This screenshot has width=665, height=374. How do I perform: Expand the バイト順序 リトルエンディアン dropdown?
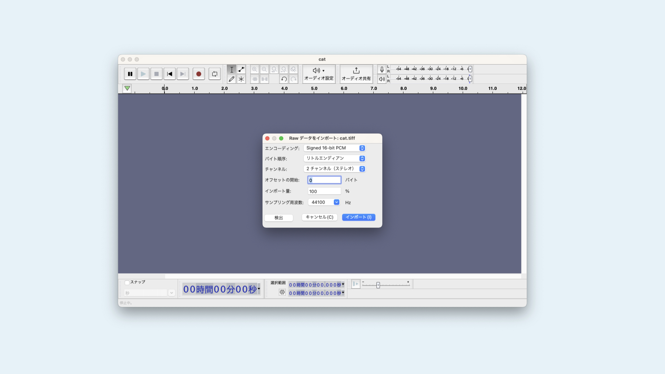(x=334, y=158)
